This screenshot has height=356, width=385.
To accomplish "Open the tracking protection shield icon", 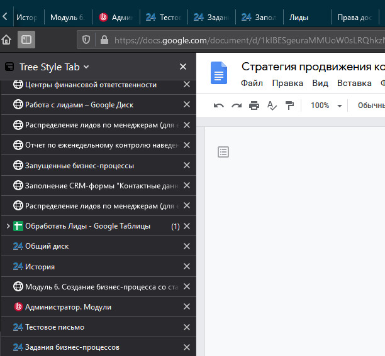I will coord(87,40).
